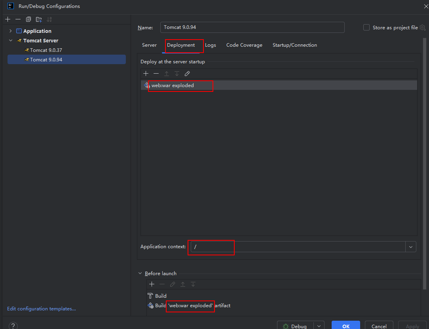Click the Debug button

(x=296, y=326)
